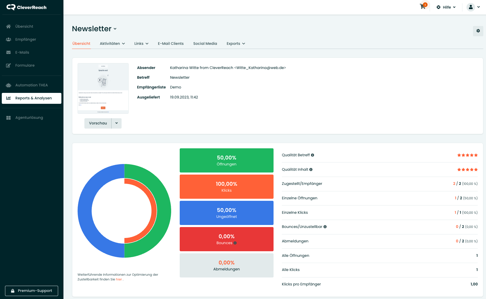This screenshot has width=486, height=299.
Task: Click the Vorschau button
Action: tap(98, 123)
